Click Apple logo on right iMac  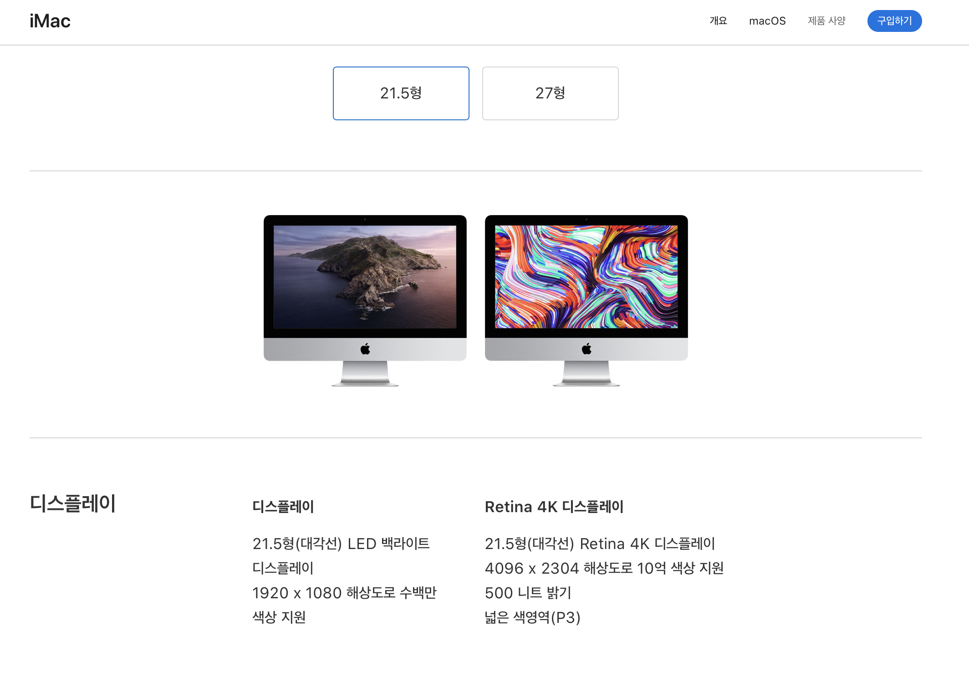[x=586, y=349]
